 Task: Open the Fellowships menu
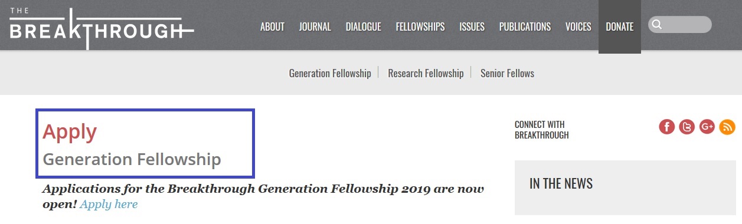click(x=420, y=27)
